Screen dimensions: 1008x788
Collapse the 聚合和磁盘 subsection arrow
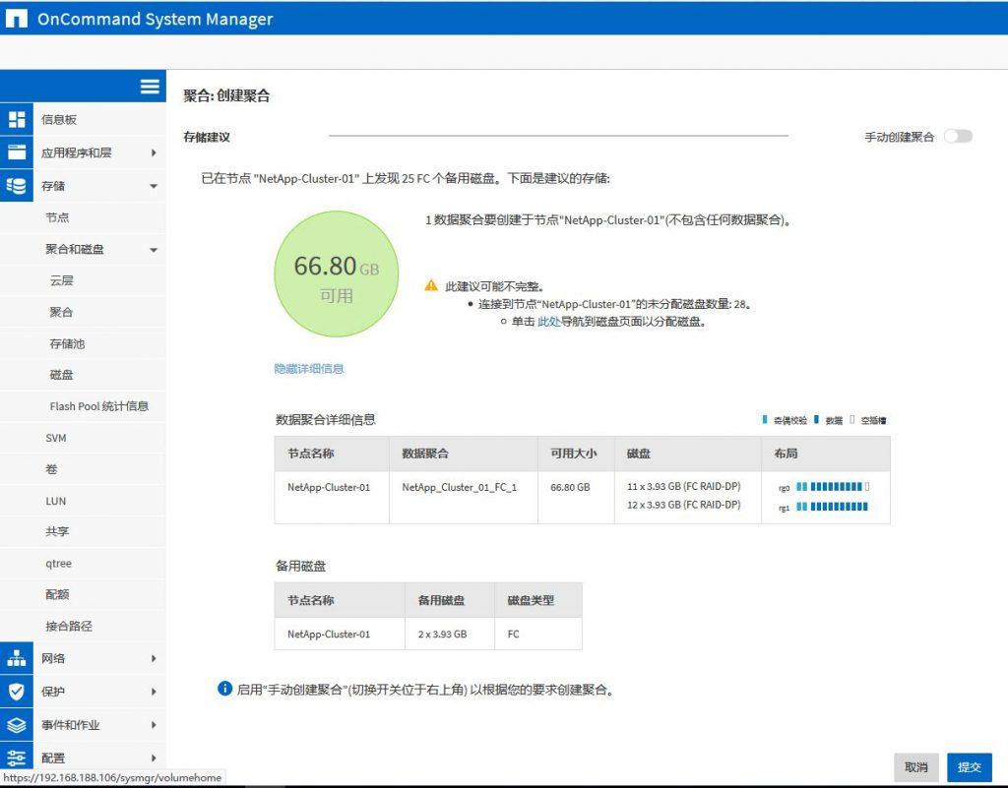154,250
